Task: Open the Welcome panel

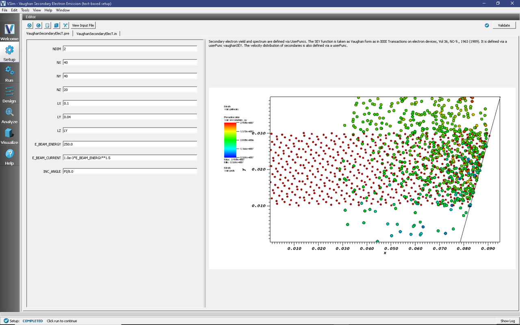Action: (x=9, y=32)
